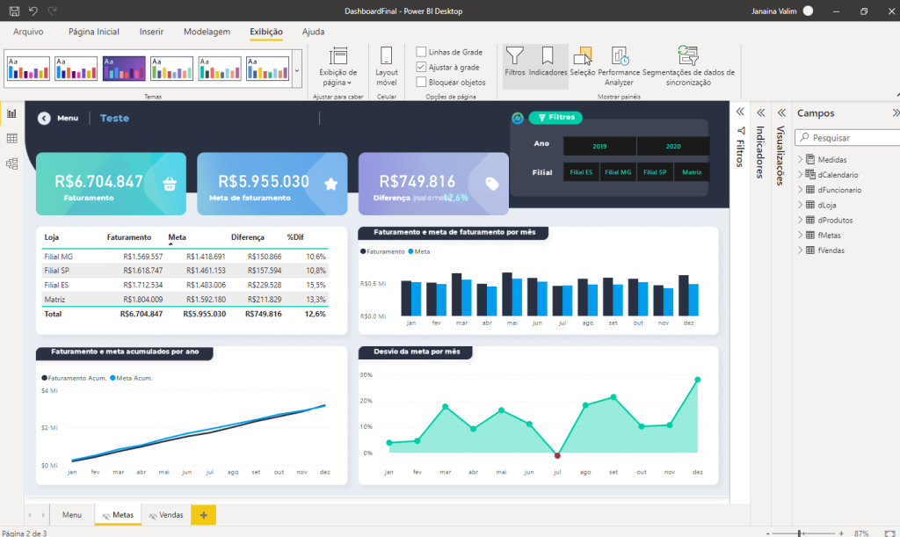Click the Layout móvel icon
This screenshot has height=537, width=900.
point(387,66)
